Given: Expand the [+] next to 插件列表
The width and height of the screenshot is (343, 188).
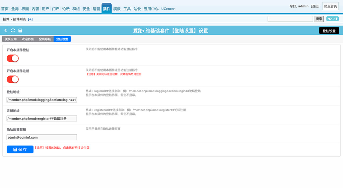Looking at the screenshot, I should (x=30, y=19).
